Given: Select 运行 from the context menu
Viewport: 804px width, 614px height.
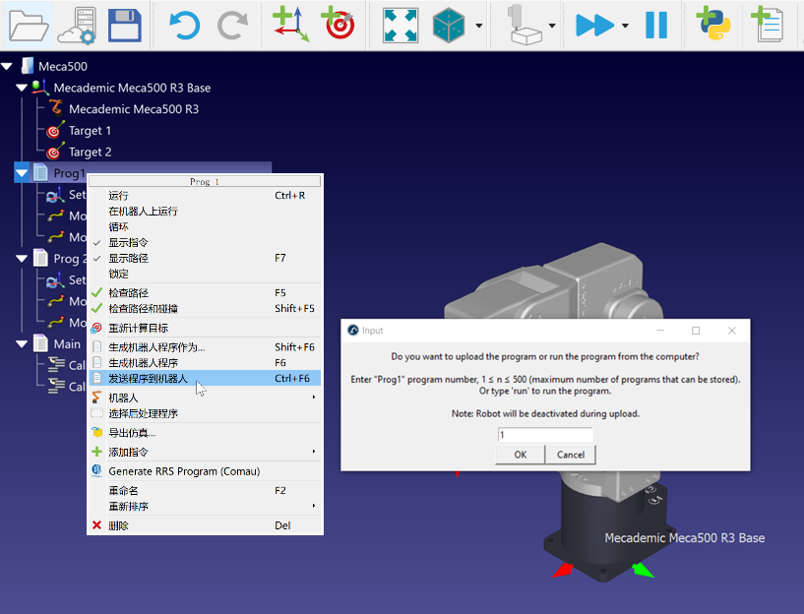Looking at the screenshot, I should click(x=119, y=195).
